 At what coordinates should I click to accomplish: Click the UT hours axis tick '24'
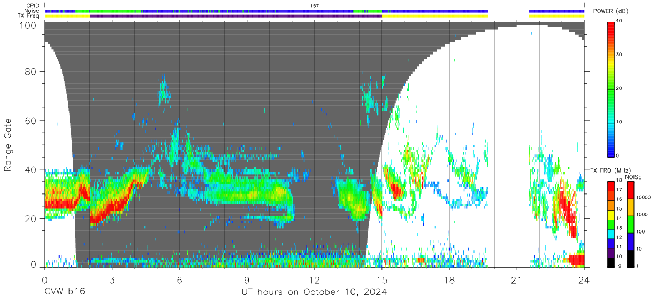(x=584, y=279)
